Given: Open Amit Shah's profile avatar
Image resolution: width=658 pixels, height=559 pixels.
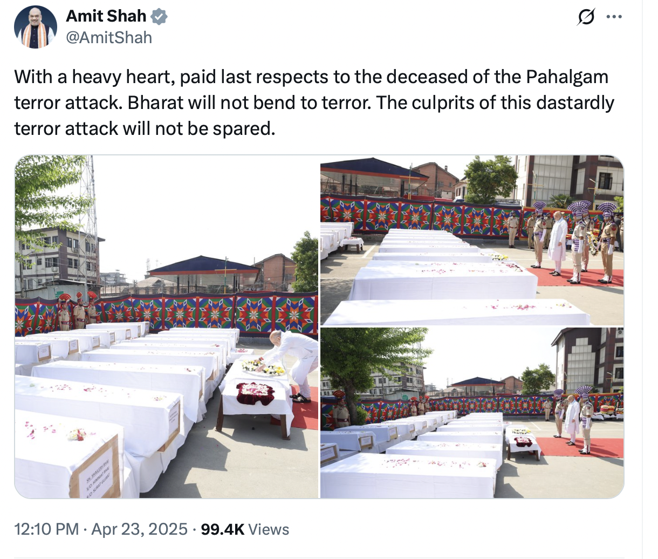Looking at the screenshot, I should 36,26.
